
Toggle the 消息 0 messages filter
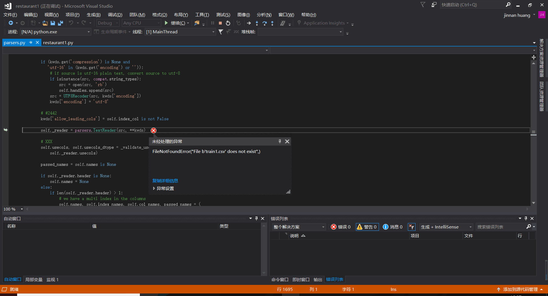[x=393, y=227]
